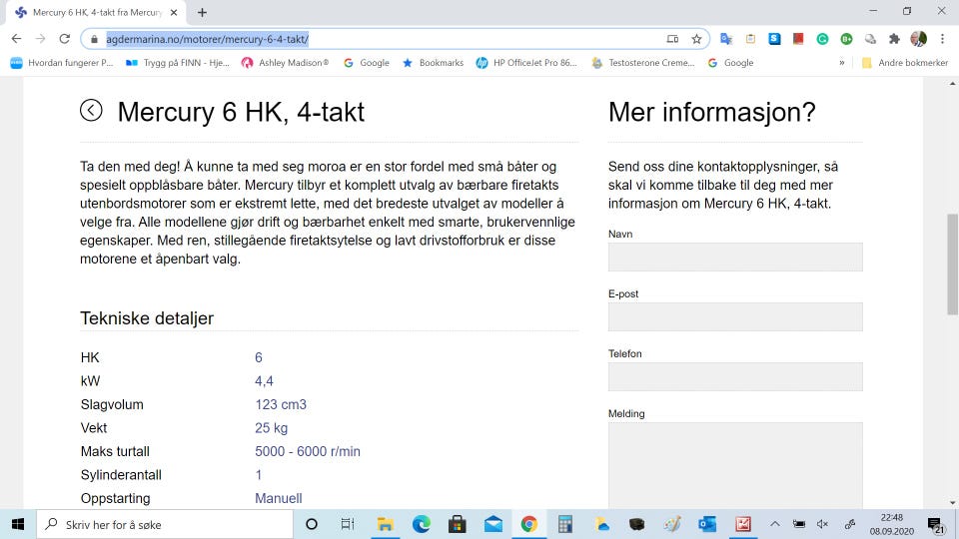959x539 pixels.
Task: Open the Windows Start menu
Action: (18, 524)
